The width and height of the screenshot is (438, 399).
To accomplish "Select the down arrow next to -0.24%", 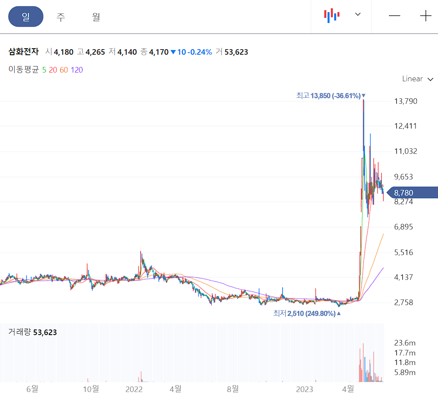I will (x=173, y=52).
